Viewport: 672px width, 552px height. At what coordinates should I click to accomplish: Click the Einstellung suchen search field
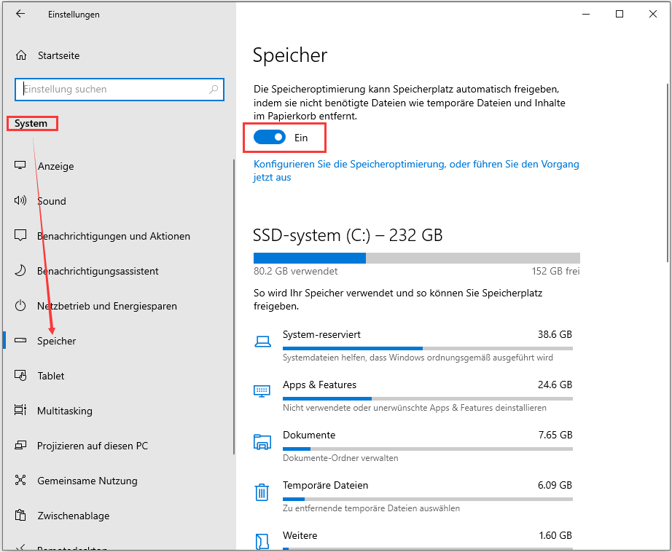click(119, 89)
